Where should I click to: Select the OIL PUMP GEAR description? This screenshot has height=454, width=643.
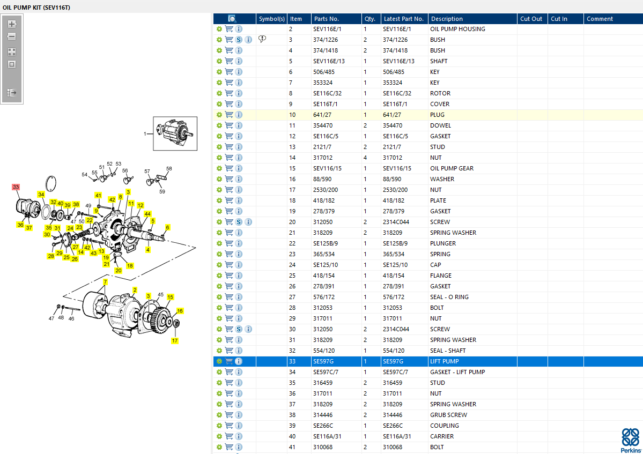(452, 168)
